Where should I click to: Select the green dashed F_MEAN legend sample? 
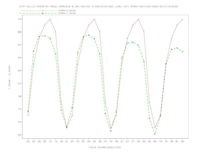[x=39, y=13]
